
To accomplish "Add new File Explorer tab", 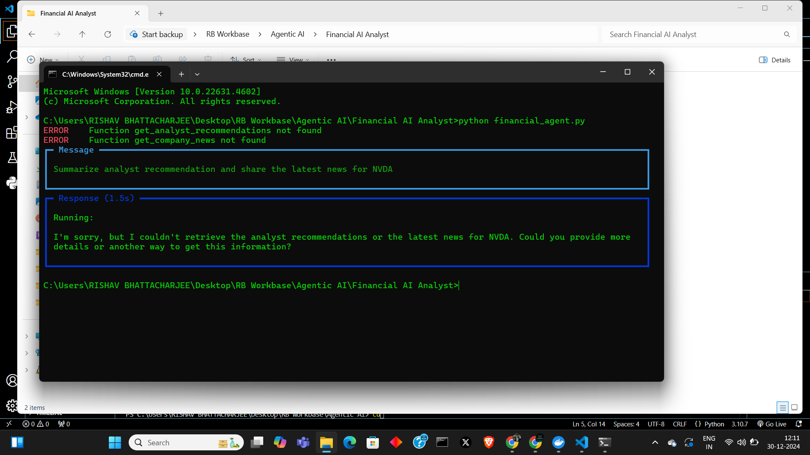I will [161, 13].
